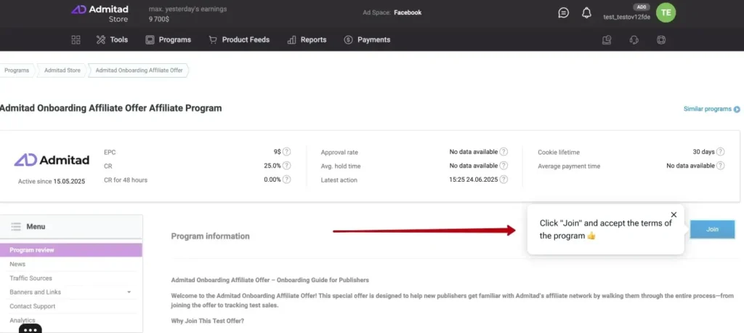This screenshot has width=744, height=333.
Task: Go to Admitad Store breadcrumb
Action: pyautogui.click(x=62, y=71)
